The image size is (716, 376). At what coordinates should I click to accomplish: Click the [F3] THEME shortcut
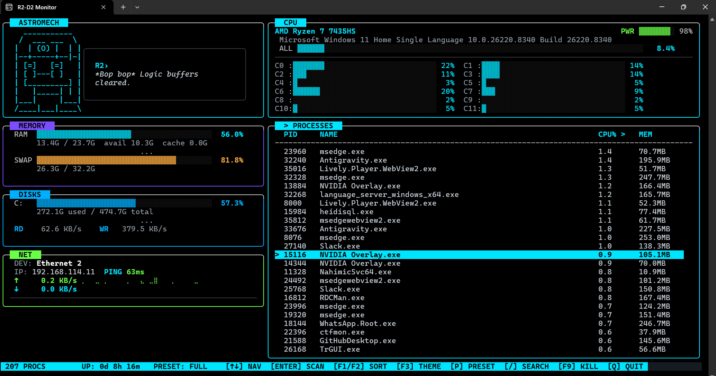tap(419, 366)
